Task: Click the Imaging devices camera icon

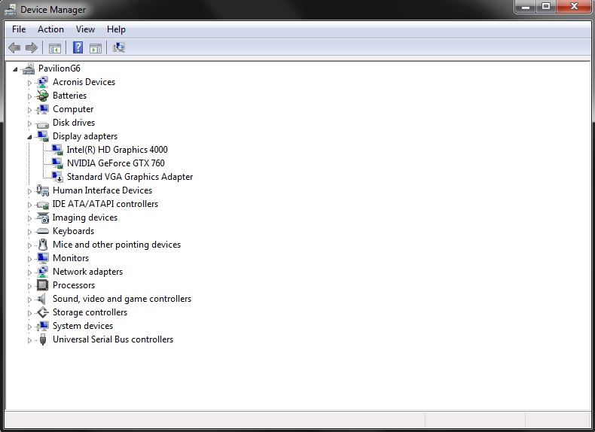Action: click(x=42, y=218)
